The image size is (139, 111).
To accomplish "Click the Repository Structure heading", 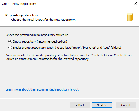I will click(x=22, y=15).
